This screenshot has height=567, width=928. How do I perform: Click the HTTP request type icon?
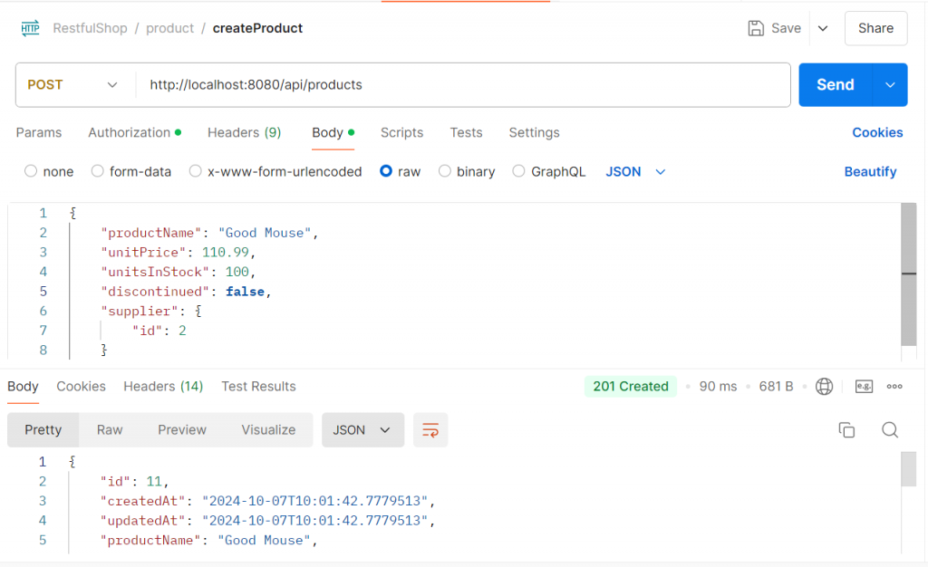click(x=30, y=28)
